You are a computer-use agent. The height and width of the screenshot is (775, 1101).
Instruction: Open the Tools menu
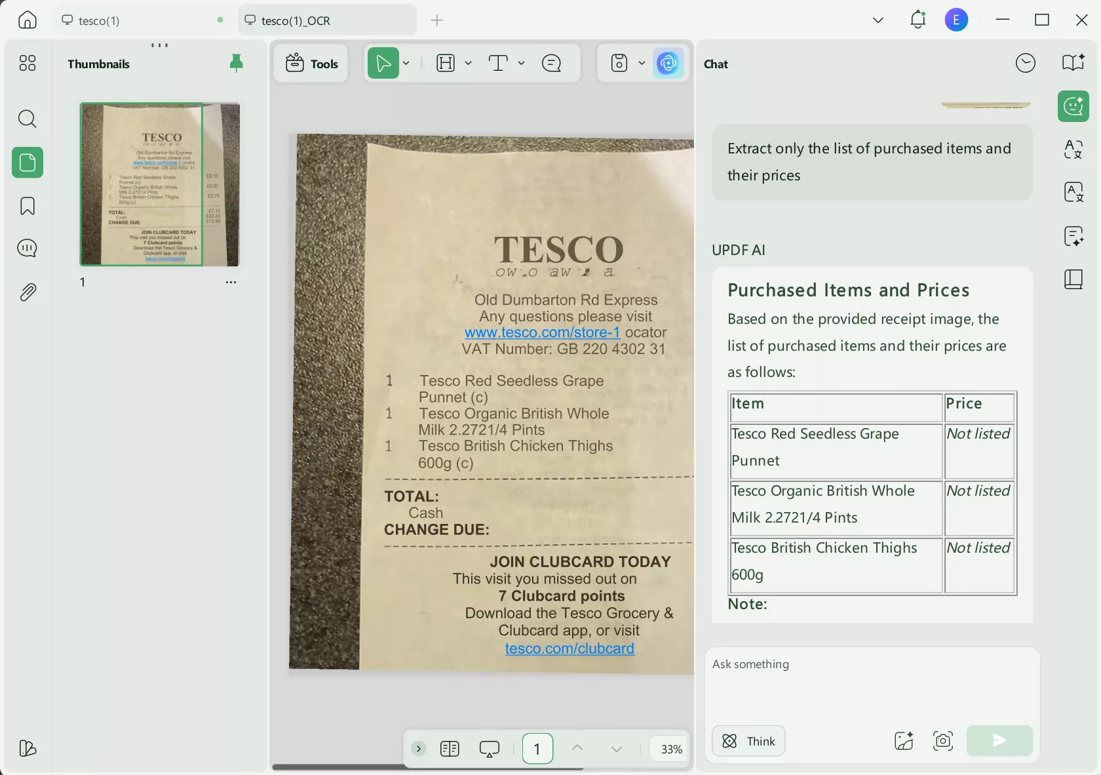point(311,63)
